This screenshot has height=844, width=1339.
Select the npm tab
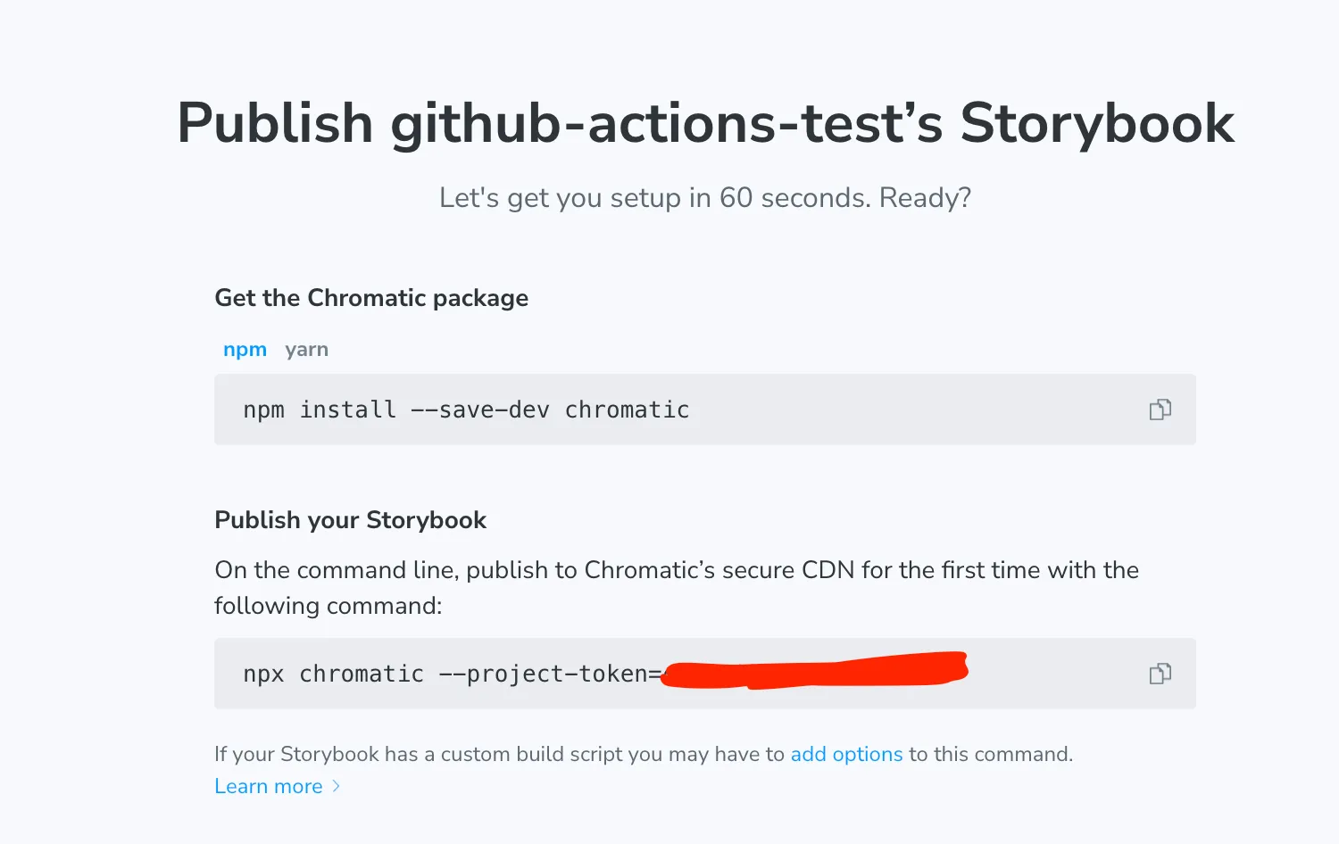[x=245, y=350]
